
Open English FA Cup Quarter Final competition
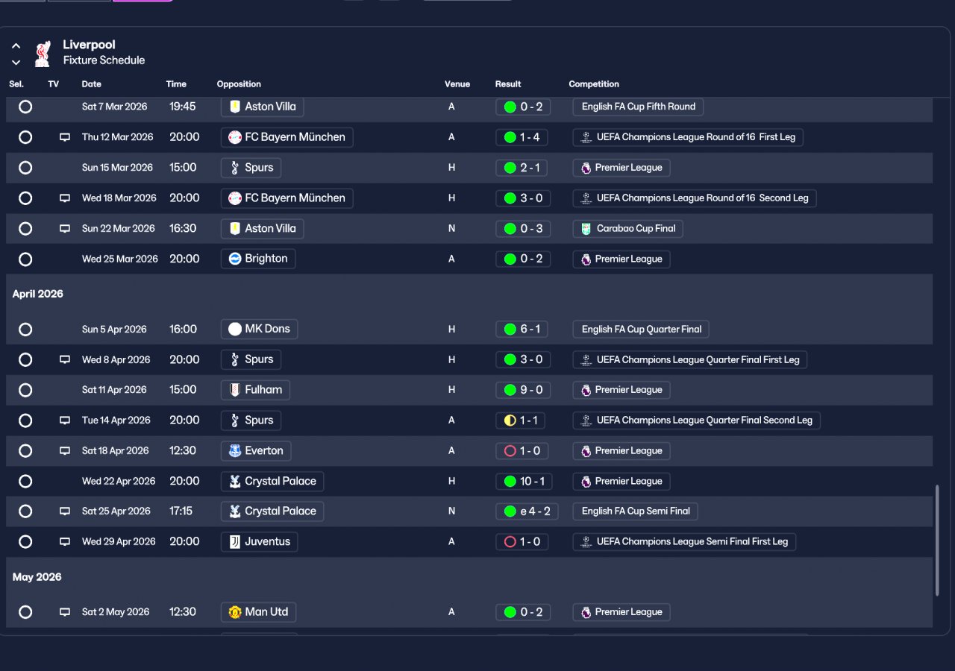pyautogui.click(x=642, y=330)
